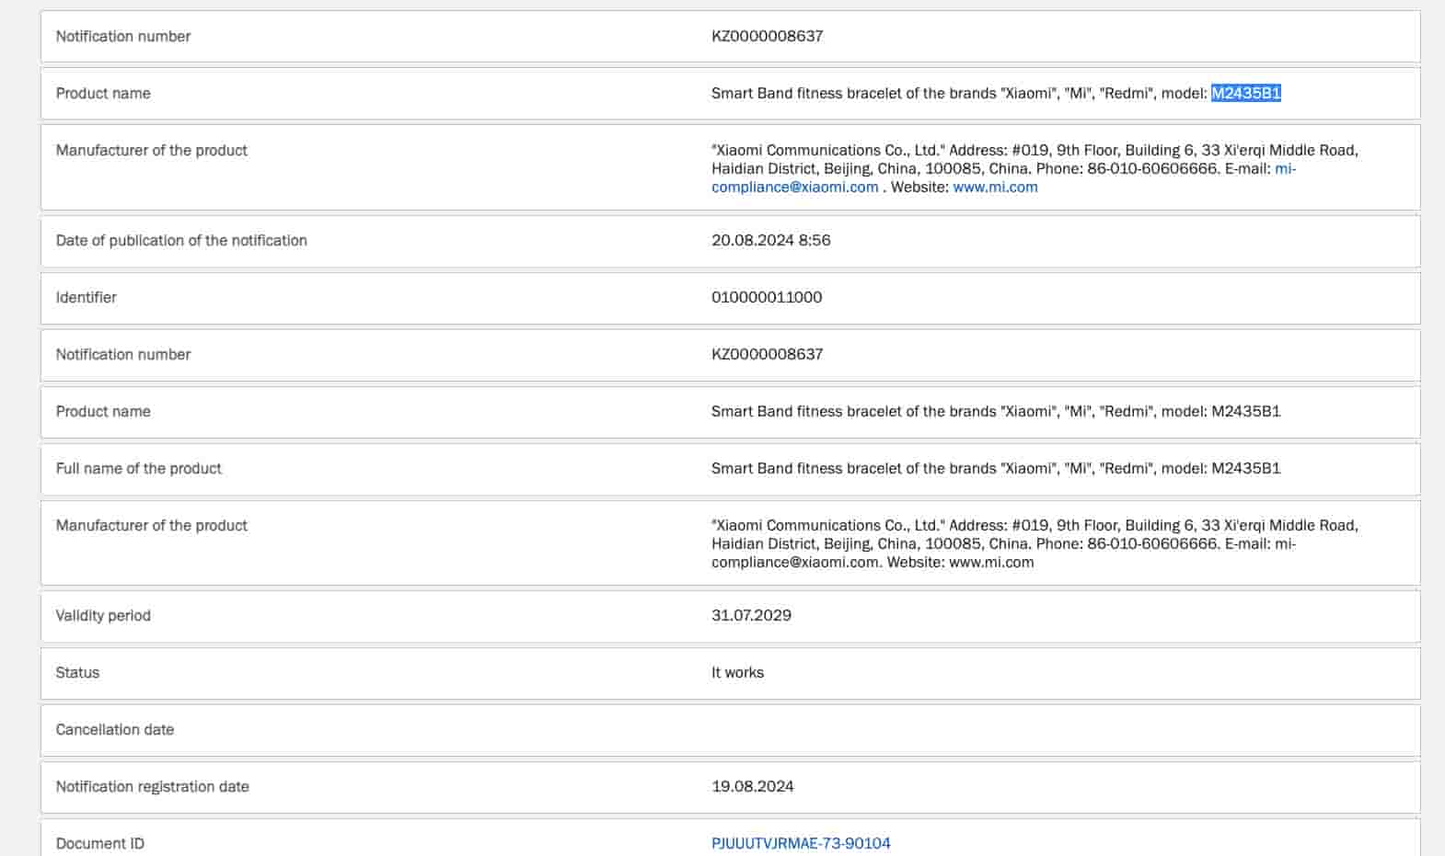Click the highlighted M2435B1 model text
This screenshot has width=1445, height=856.
[1245, 93]
